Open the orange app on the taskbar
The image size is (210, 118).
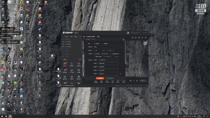point(10,116)
